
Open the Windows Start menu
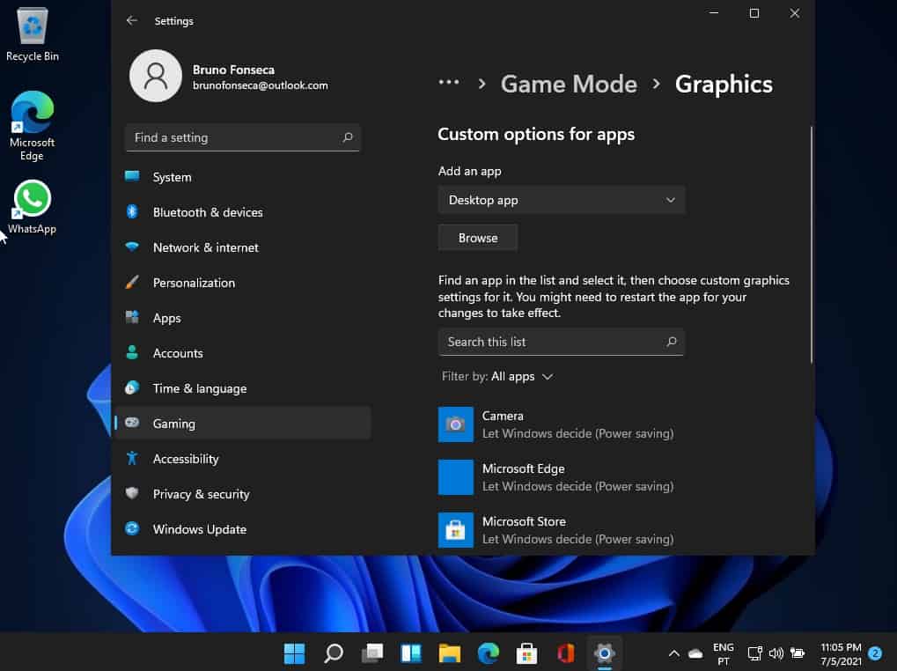295,653
